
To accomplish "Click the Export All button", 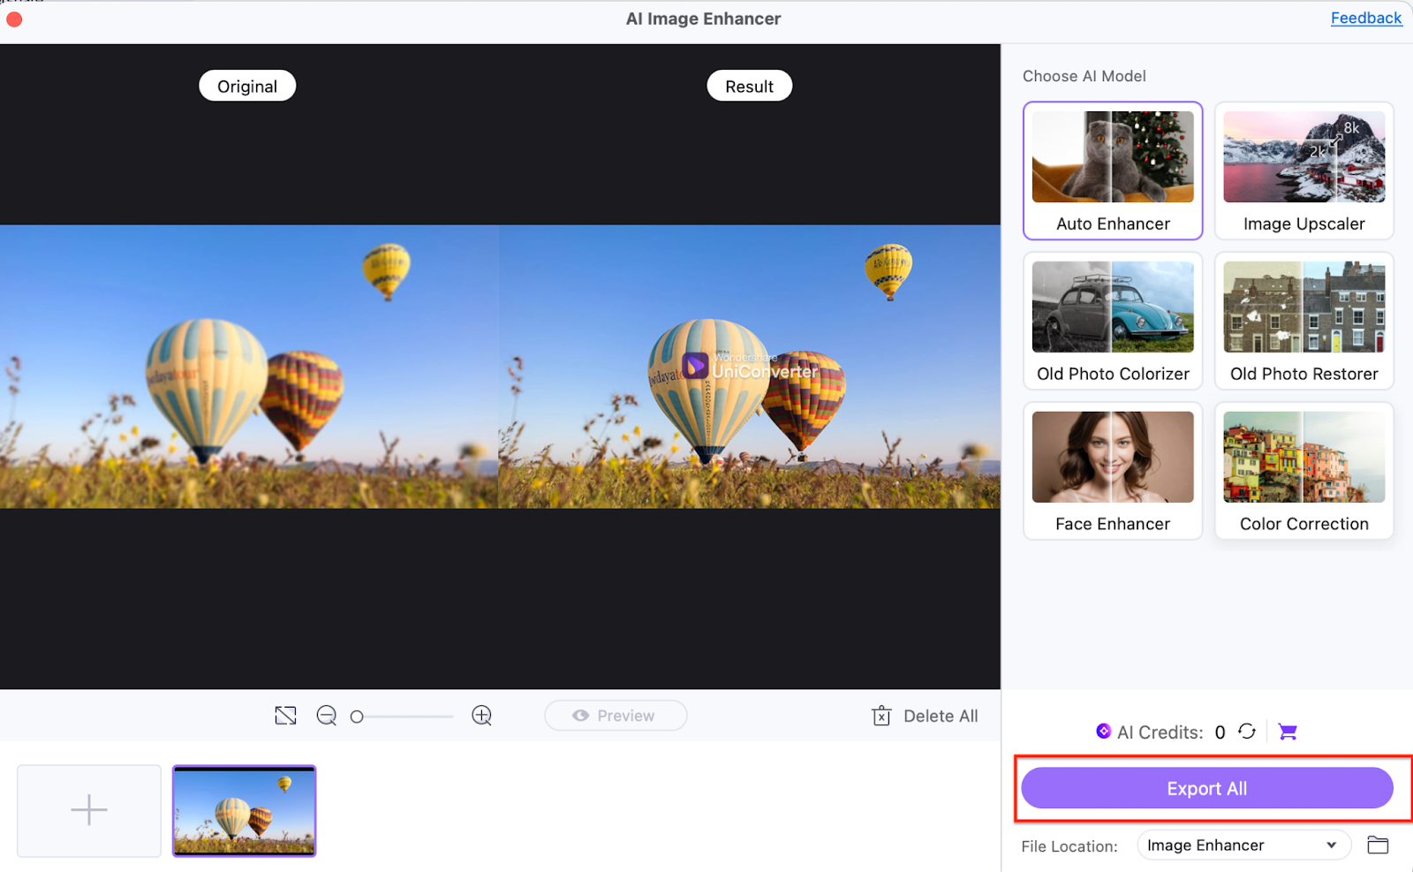I will tap(1207, 788).
